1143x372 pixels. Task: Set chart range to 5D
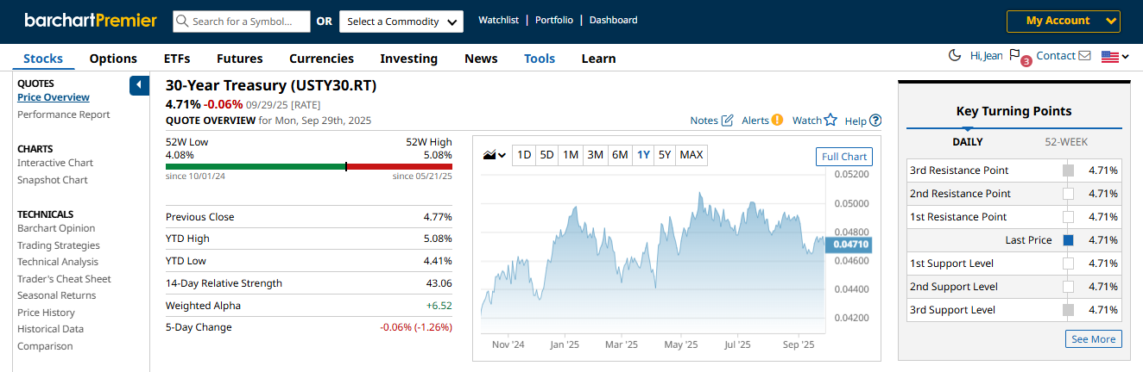click(x=546, y=155)
